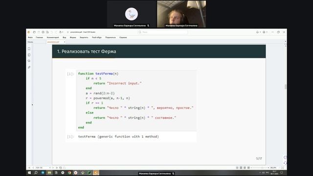Screen dimensions: 313x176
Task: Expand the left navigation pane arrow
Action: pyautogui.click(x=32, y=105)
